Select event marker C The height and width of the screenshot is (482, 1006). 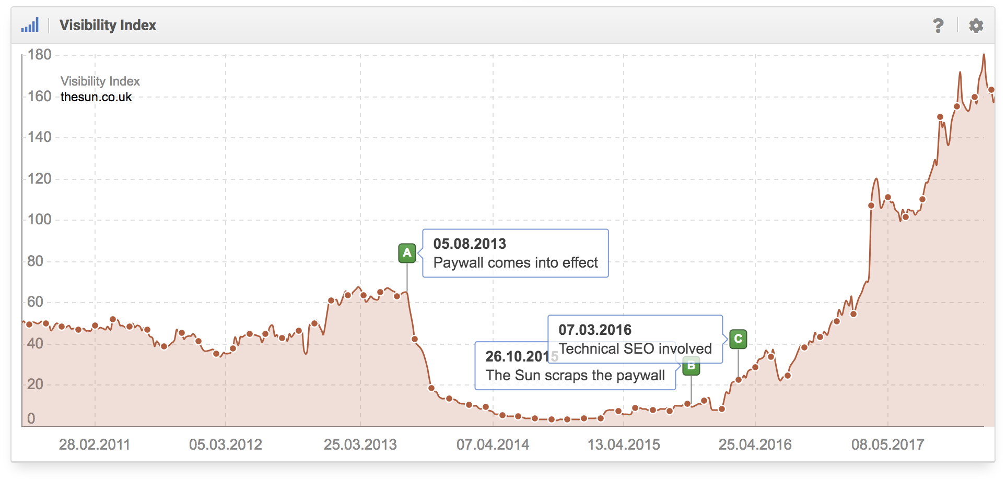pyautogui.click(x=738, y=339)
